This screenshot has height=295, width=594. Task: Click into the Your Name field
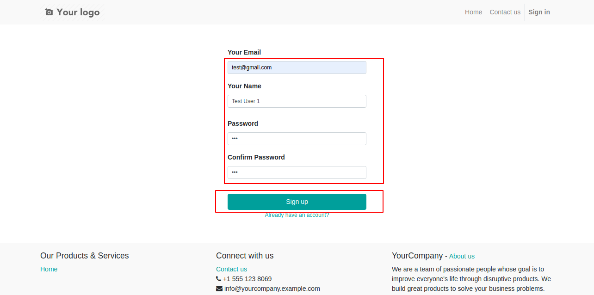[x=297, y=101]
